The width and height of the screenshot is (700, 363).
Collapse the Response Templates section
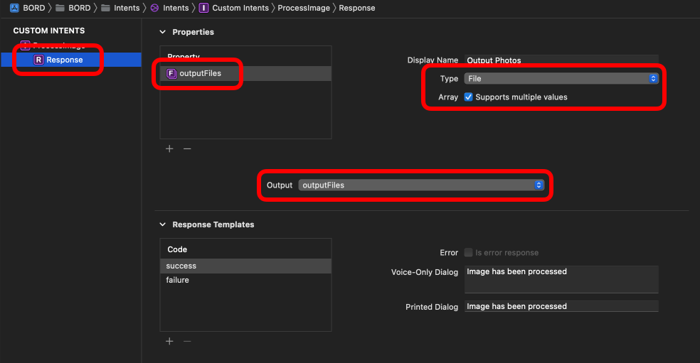pyautogui.click(x=163, y=224)
